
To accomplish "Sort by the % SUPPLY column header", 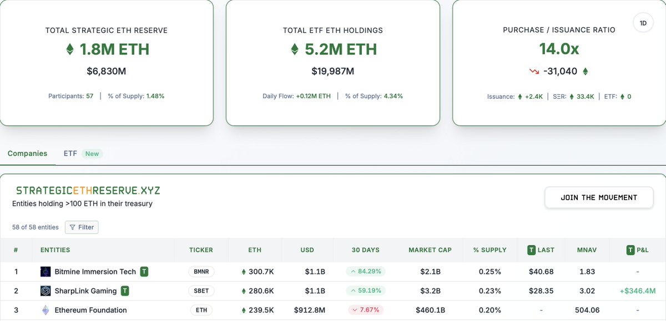I will (x=489, y=250).
